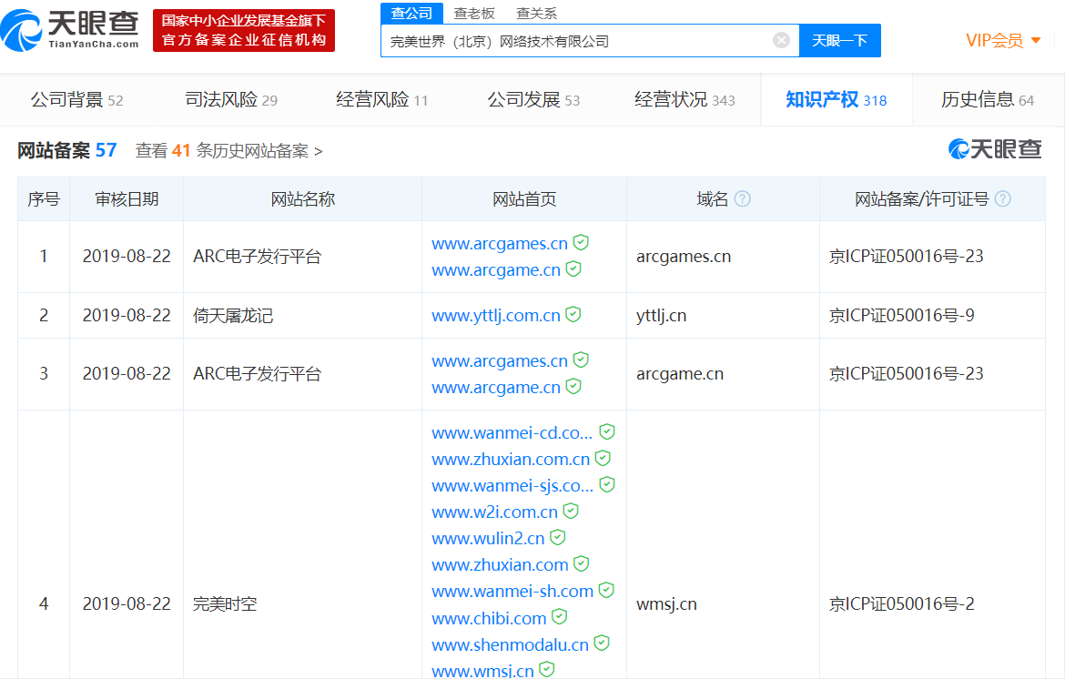The height and width of the screenshot is (679, 1065).
Task: Click the shield icon beside www.wanmei-cd.co...
Action: pyautogui.click(x=607, y=431)
